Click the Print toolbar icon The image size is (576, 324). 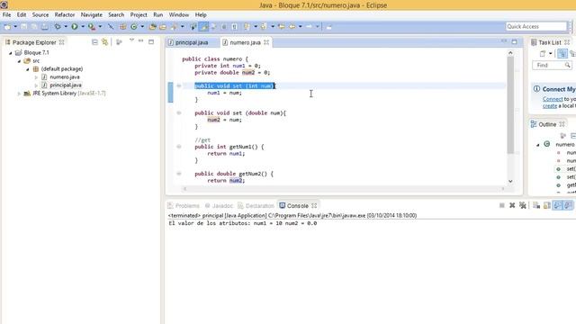(45, 26)
